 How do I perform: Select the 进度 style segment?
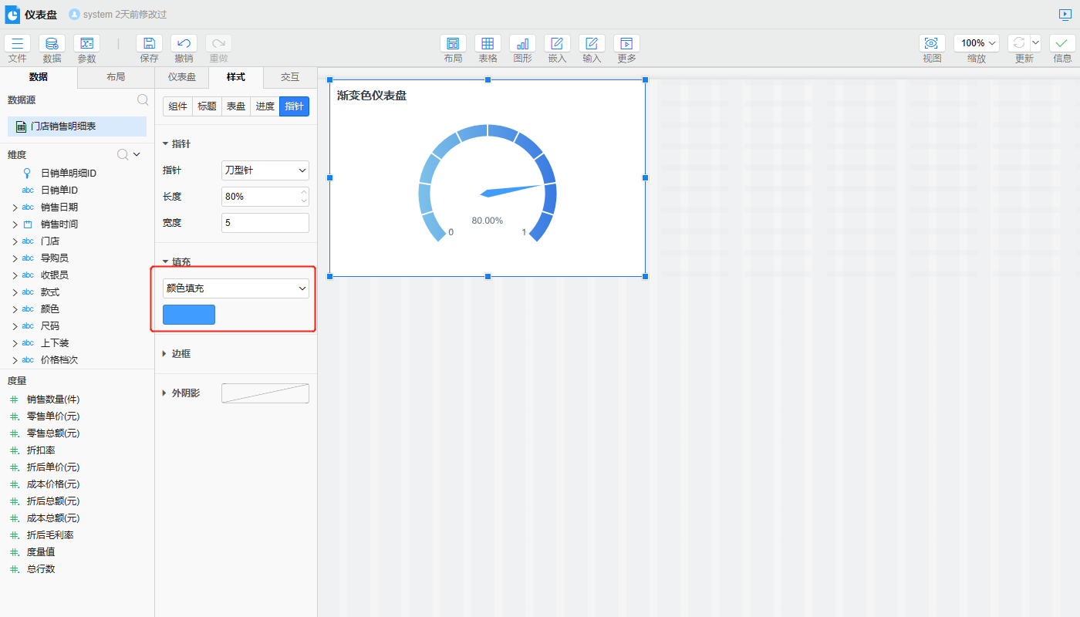coord(265,106)
